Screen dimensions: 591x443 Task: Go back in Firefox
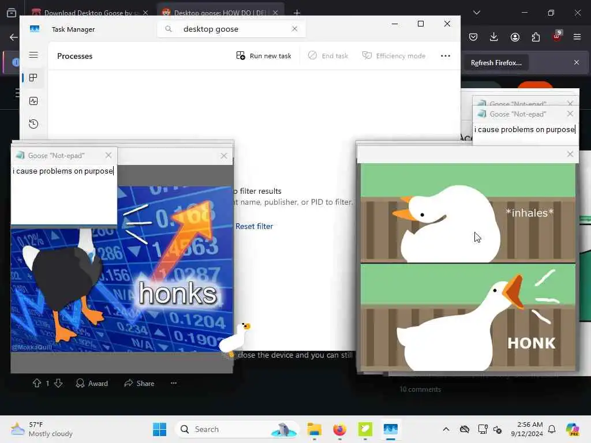pos(14,37)
